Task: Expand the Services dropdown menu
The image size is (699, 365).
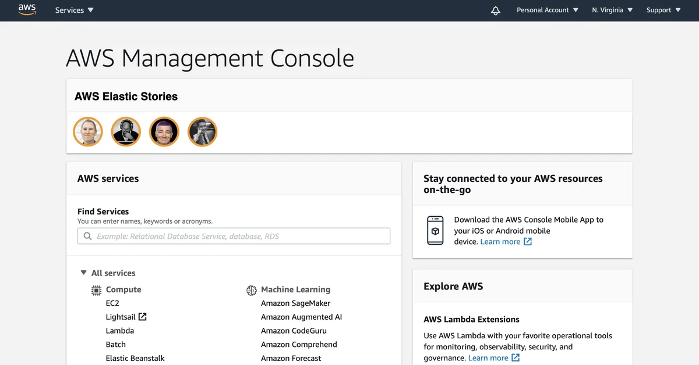Action: tap(74, 10)
